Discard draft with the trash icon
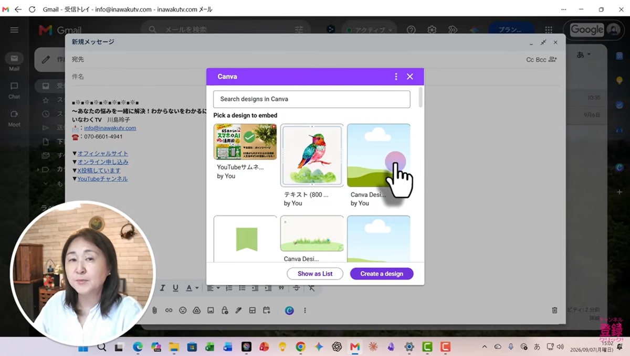 [x=554, y=310]
